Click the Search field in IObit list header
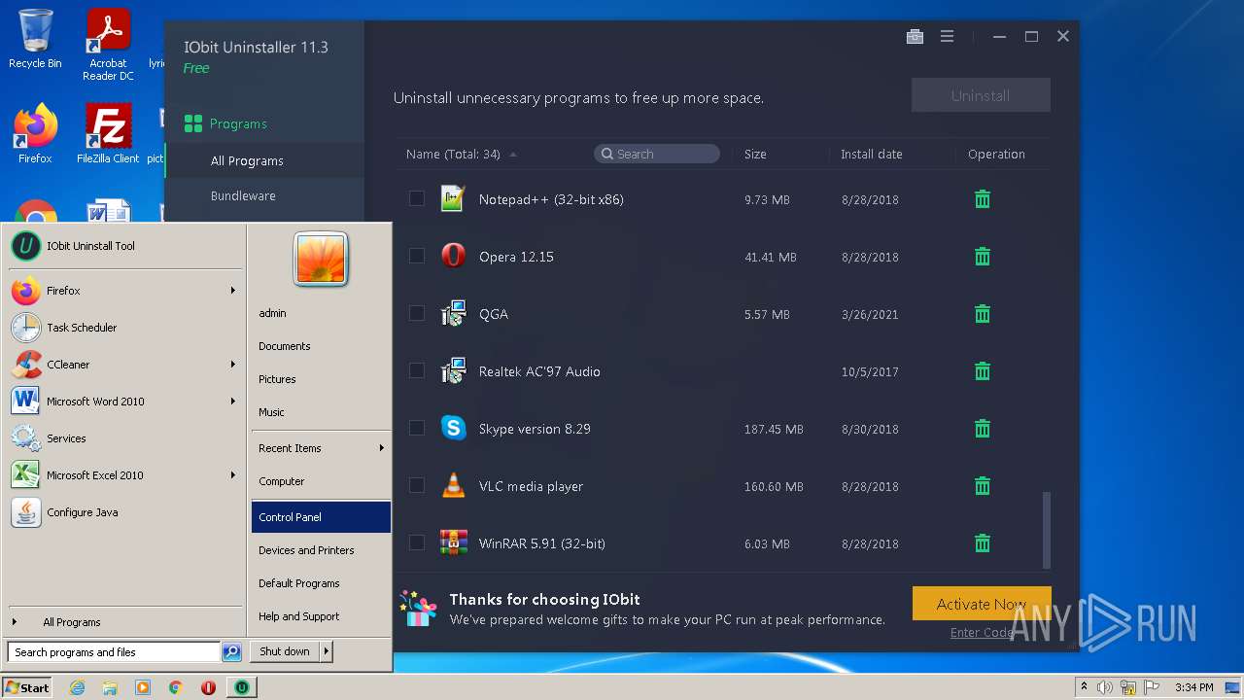This screenshot has width=1244, height=700. pyautogui.click(x=657, y=154)
